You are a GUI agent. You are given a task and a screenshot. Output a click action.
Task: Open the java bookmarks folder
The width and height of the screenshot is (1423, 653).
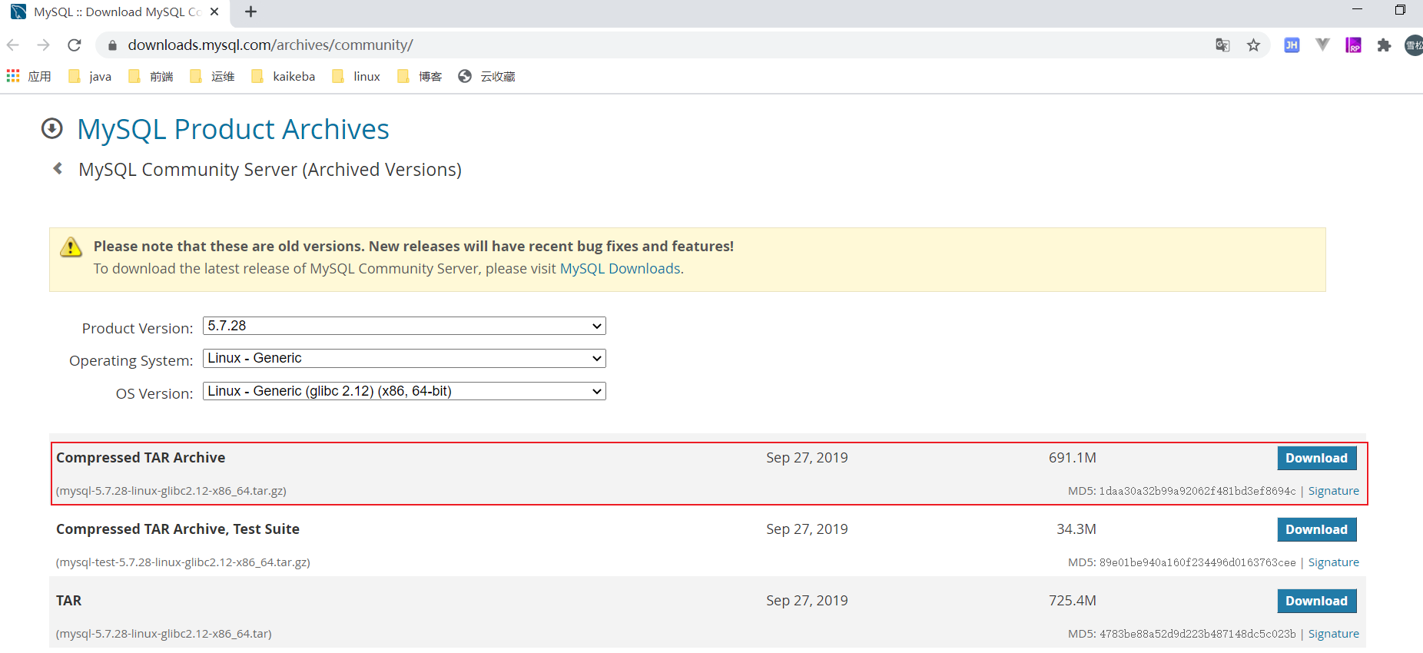coord(90,76)
